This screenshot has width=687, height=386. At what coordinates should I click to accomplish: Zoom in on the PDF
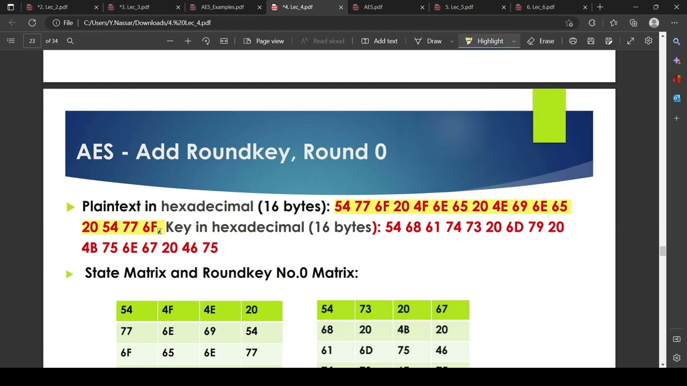tap(188, 41)
